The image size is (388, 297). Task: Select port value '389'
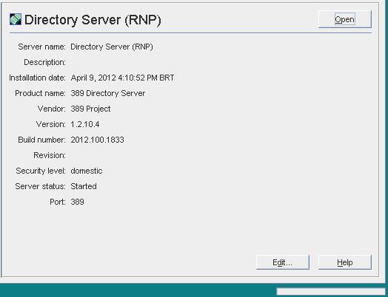click(x=77, y=202)
